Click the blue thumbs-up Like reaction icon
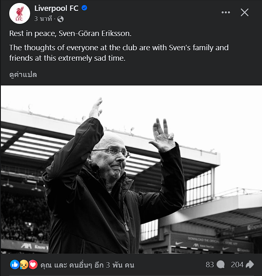The height and width of the screenshot is (276, 262). [15, 264]
